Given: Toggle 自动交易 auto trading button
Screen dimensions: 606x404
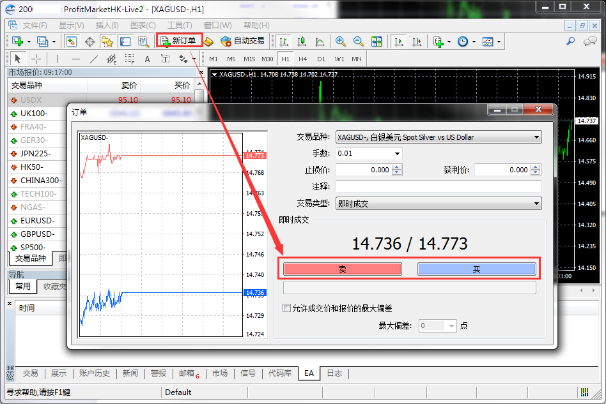Looking at the screenshot, I should pos(242,41).
